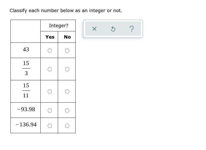Pick No for −93.98

click(67, 111)
